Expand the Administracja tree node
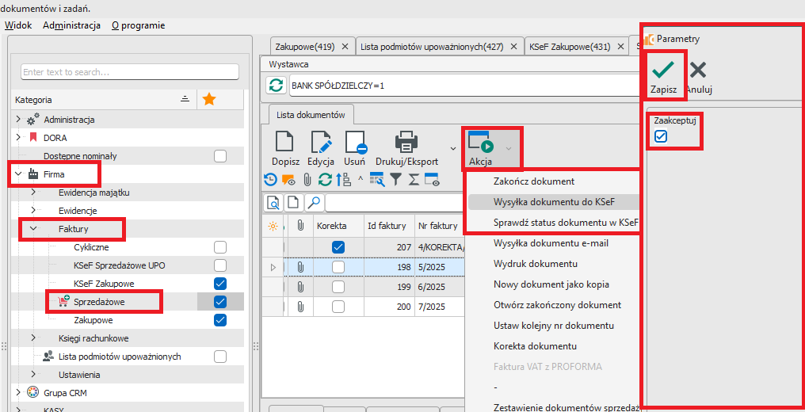This screenshot has height=412, width=805. coord(18,120)
